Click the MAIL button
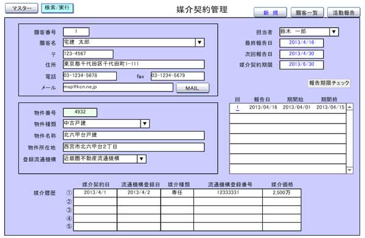The width and height of the screenshot is (365, 238). coord(192,88)
